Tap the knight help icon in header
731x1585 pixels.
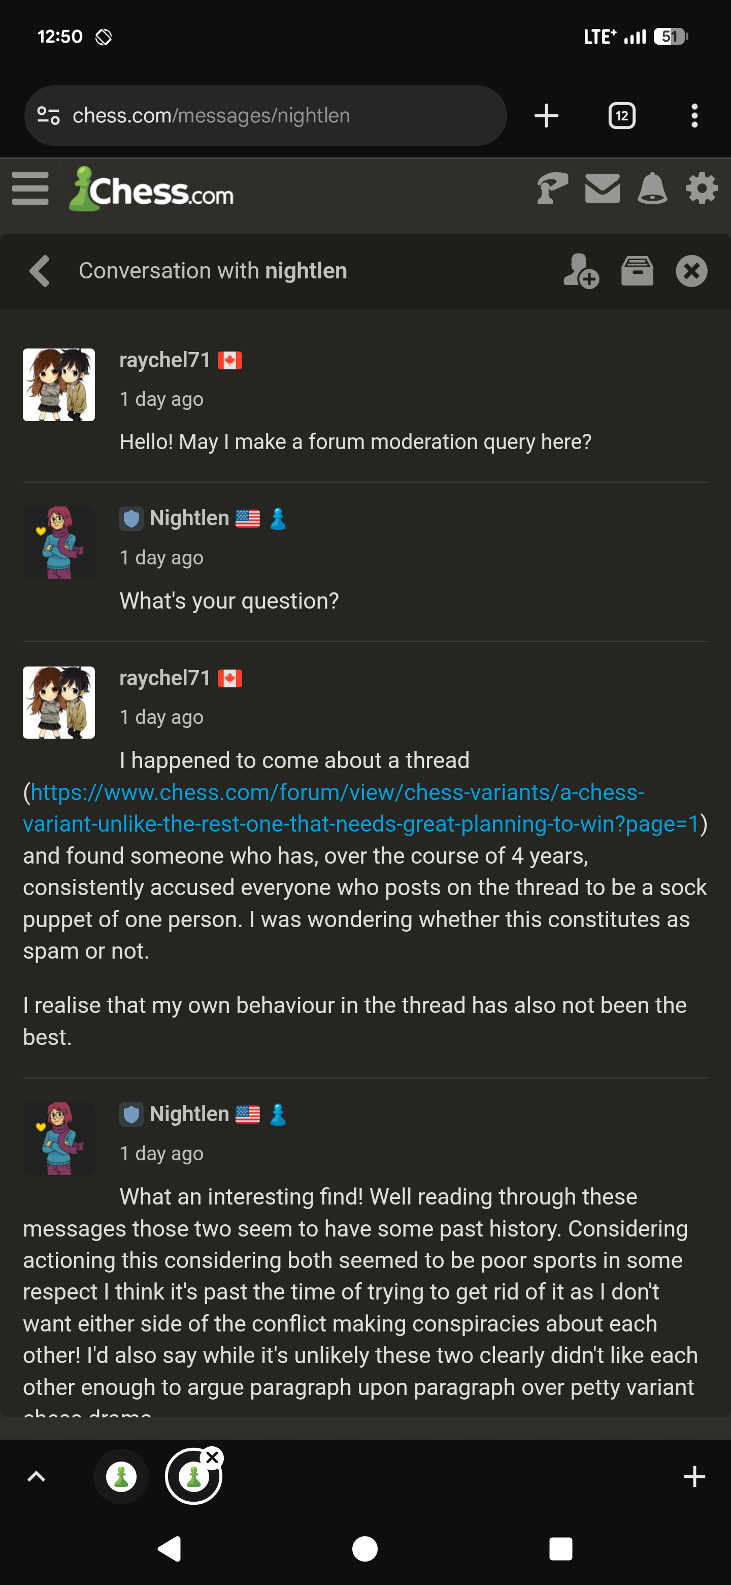tap(551, 188)
